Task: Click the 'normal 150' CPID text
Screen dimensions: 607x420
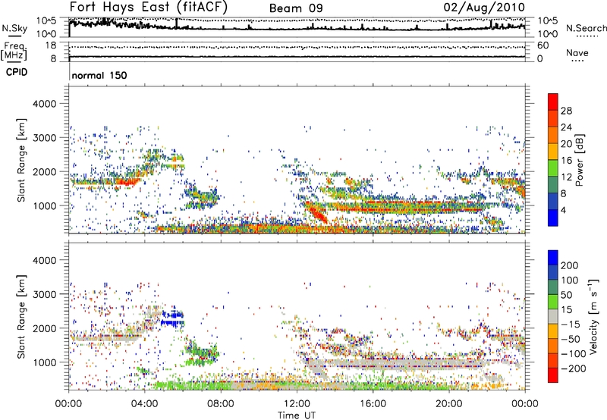Action: coord(99,75)
